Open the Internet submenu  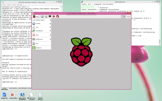pos(42,23)
